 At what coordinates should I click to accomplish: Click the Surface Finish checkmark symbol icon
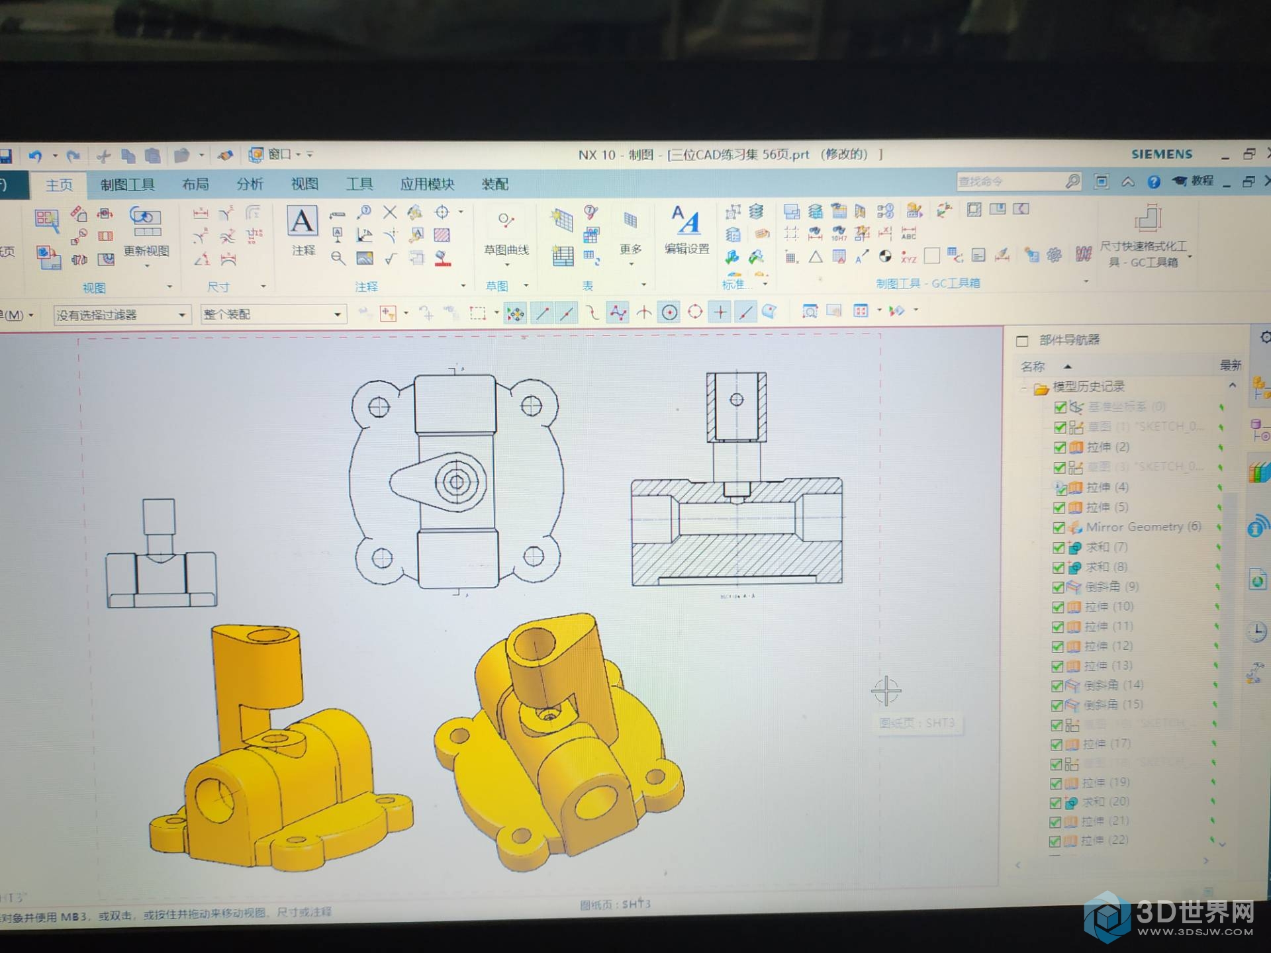pos(391,258)
